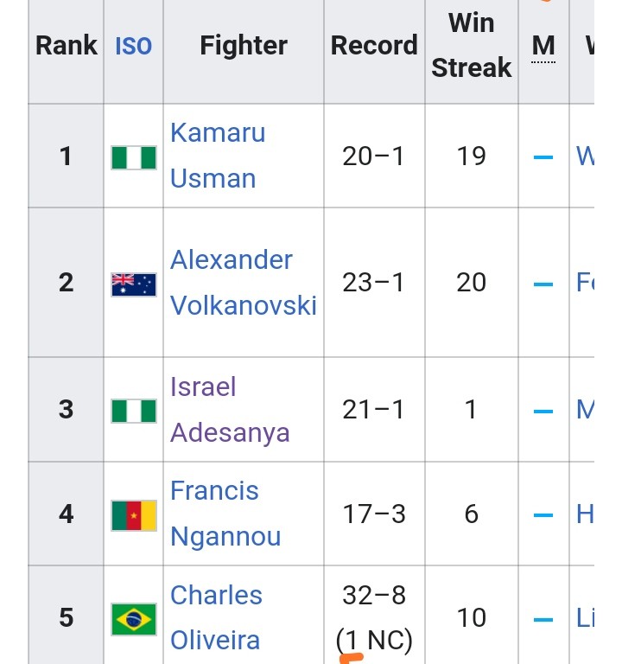Click the Nigeria flag beside Israel Adesanya

134,411
